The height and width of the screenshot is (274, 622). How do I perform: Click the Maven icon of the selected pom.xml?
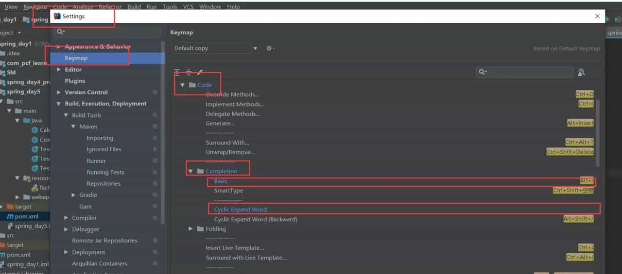[x=10, y=216]
